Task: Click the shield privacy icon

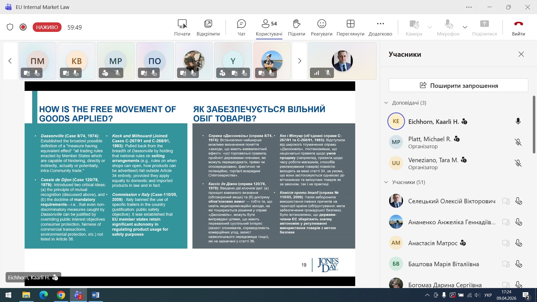Action: pos(10,27)
